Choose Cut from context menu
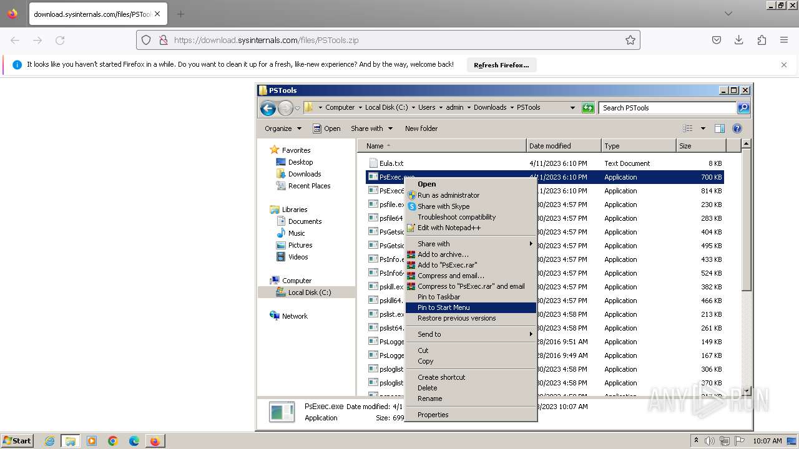This screenshot has height=449, width=799. pyautogui.click(x=471, y=350)
